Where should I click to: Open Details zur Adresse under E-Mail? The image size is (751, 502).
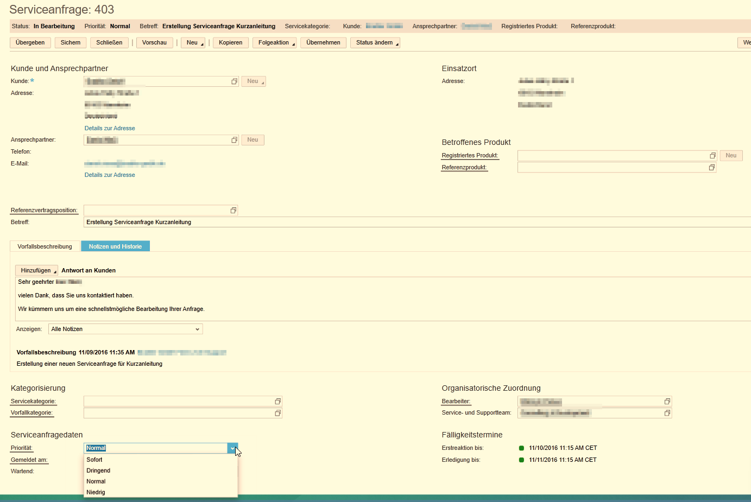[110, 175]
